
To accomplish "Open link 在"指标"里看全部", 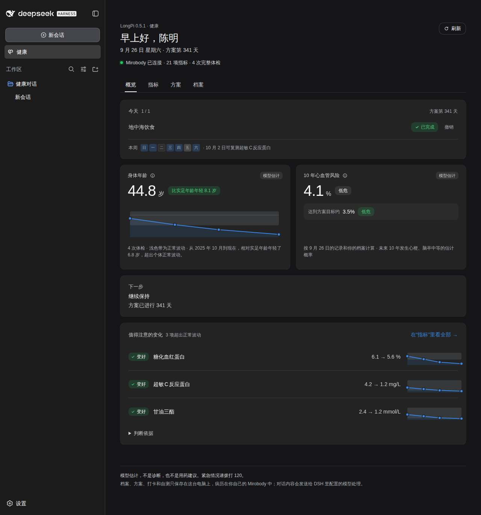I will [x=434, y=335].
